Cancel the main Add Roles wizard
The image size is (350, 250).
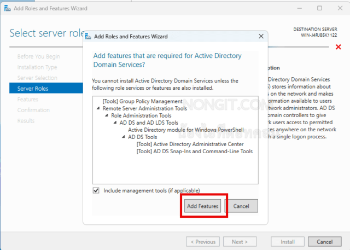[x=324, y=241]
